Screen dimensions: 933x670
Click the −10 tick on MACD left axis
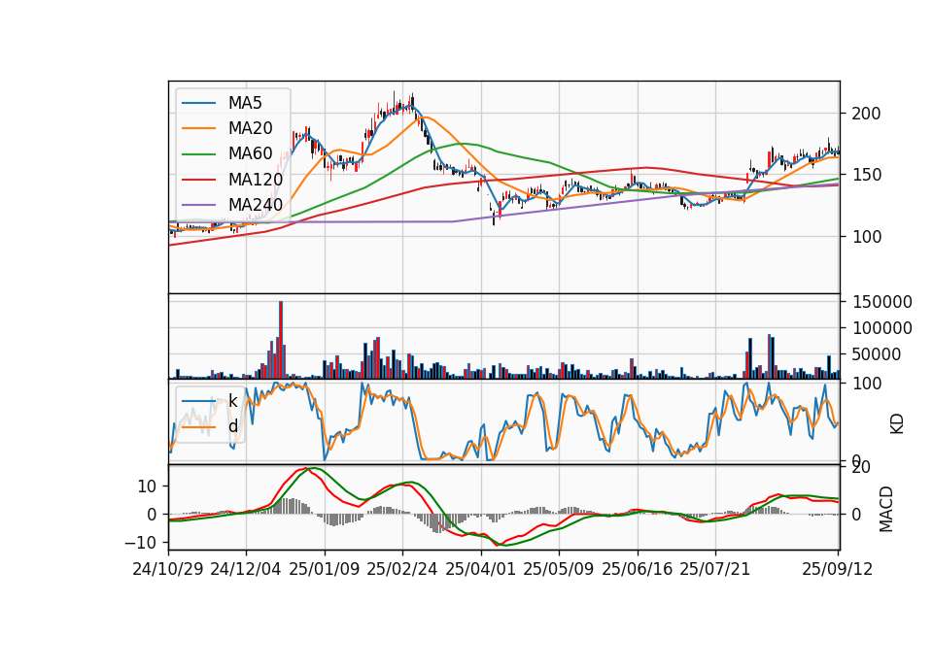click(x=140, y=543)
